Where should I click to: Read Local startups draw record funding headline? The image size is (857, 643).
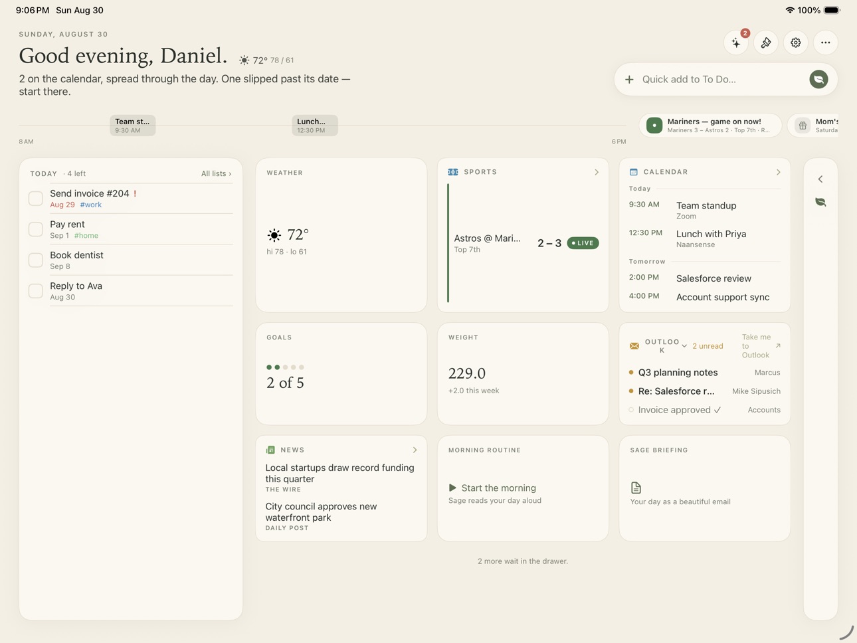pyautogui.click(x=340, y=473)
